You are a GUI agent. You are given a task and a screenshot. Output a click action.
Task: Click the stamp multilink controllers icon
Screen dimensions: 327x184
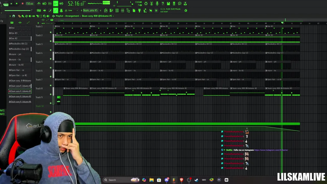61,10
